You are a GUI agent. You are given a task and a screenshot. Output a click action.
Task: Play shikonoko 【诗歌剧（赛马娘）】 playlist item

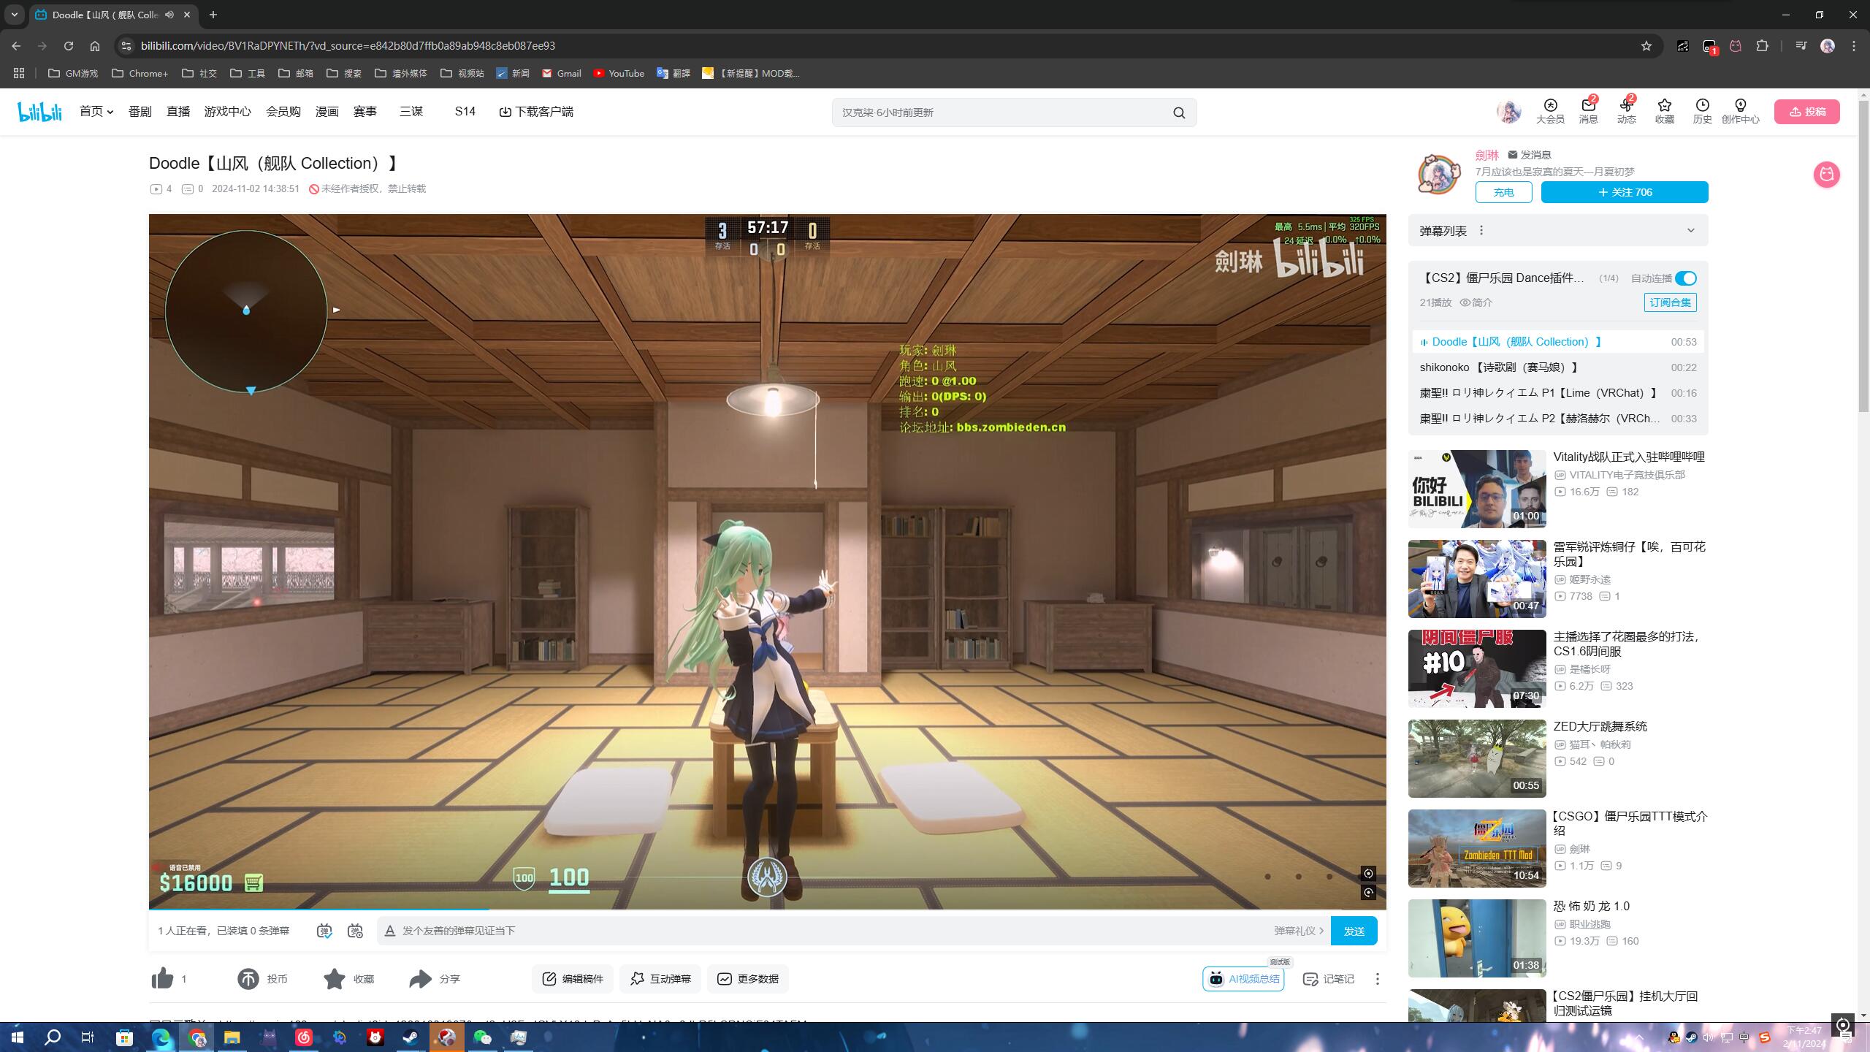tap(1557, 367)
